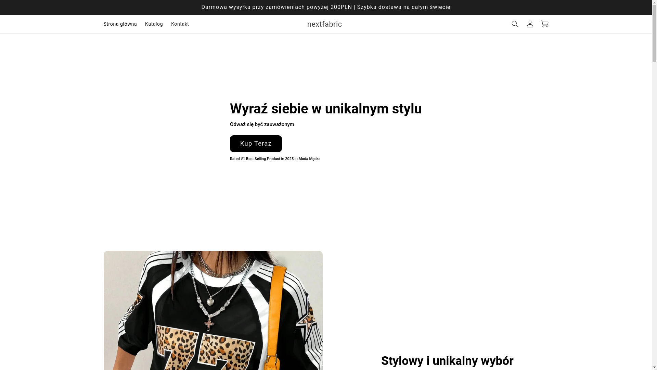This screenshot has width=657, height=370.
Task: Click the 'Wyraź siebie w unikalnym stylu' heading
Action: (325, 109)
